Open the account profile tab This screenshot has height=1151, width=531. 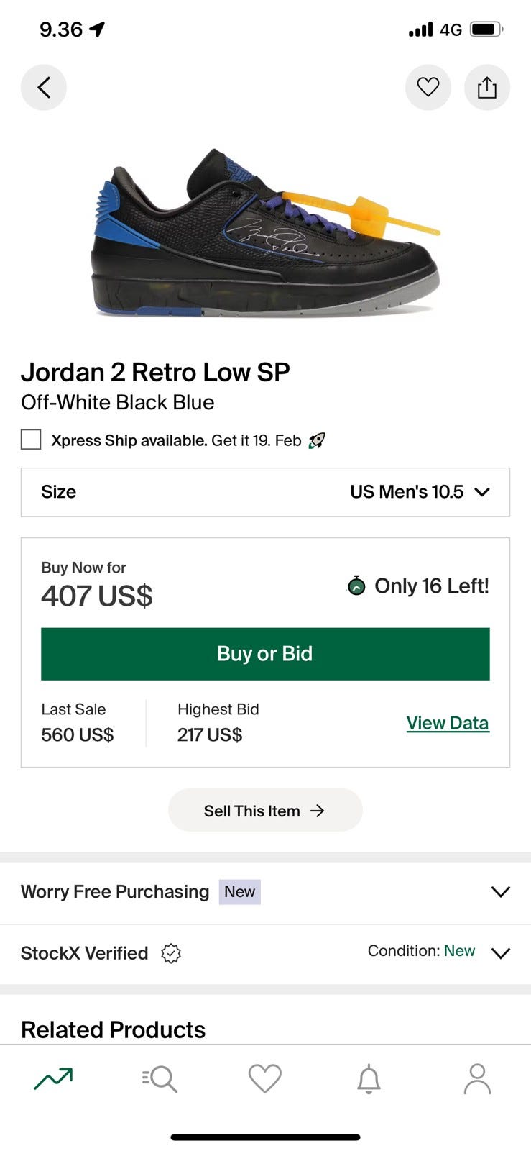click(476, 1078)
